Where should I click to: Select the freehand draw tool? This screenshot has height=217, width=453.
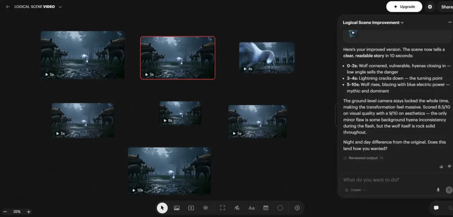[x=237, y=208]
